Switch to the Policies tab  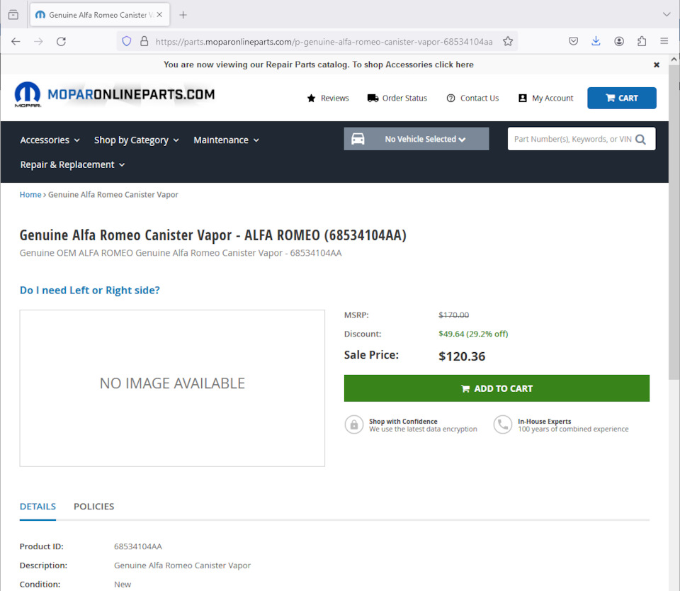(93, 506)
